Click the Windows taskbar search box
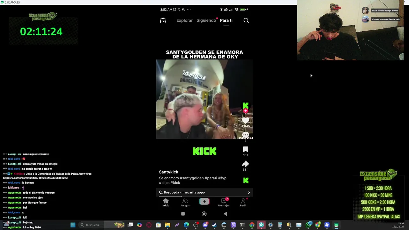409x230 pixels. (102, 225)
